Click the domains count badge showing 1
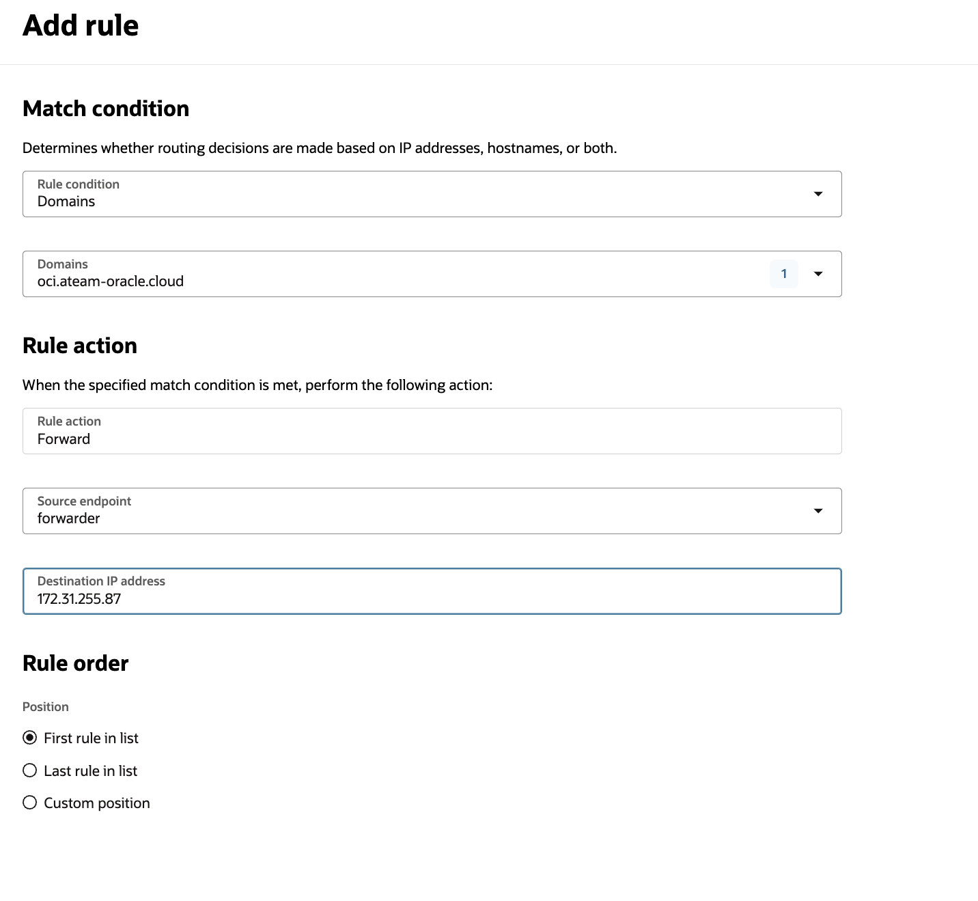Image resolution: width=978 pixels, height=901 pixels. (x=783, y=274)
